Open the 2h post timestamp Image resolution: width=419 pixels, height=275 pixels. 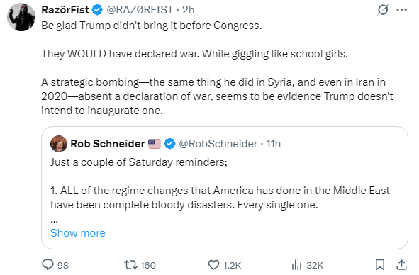click(189, 10)
